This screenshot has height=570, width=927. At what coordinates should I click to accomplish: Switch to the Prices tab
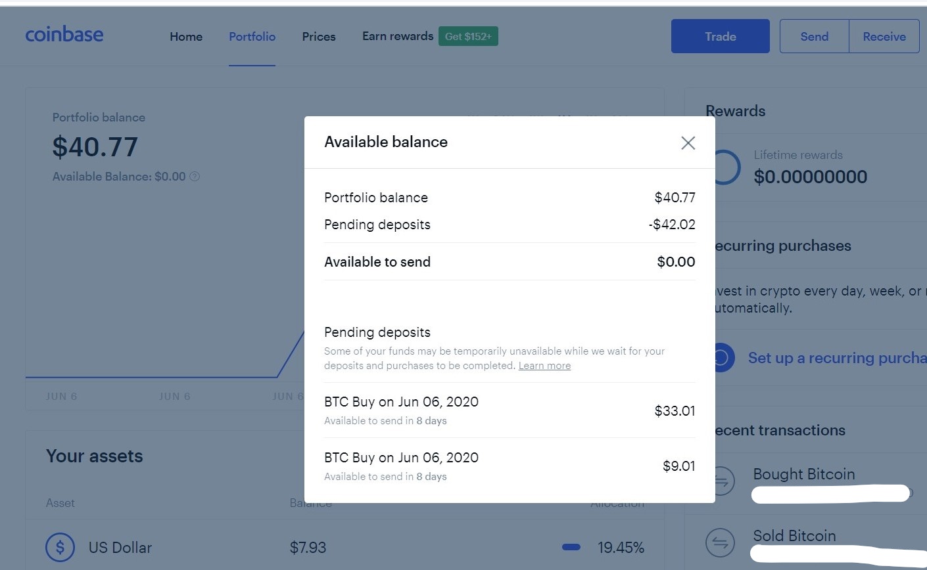(x=319, y=37)
